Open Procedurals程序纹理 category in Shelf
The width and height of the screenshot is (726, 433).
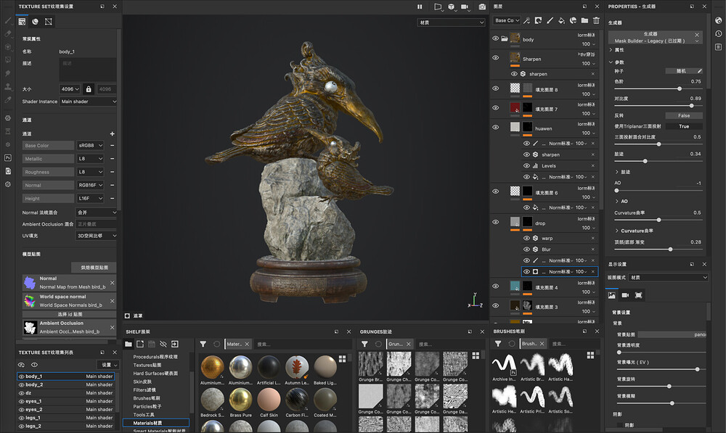(155, 357)
